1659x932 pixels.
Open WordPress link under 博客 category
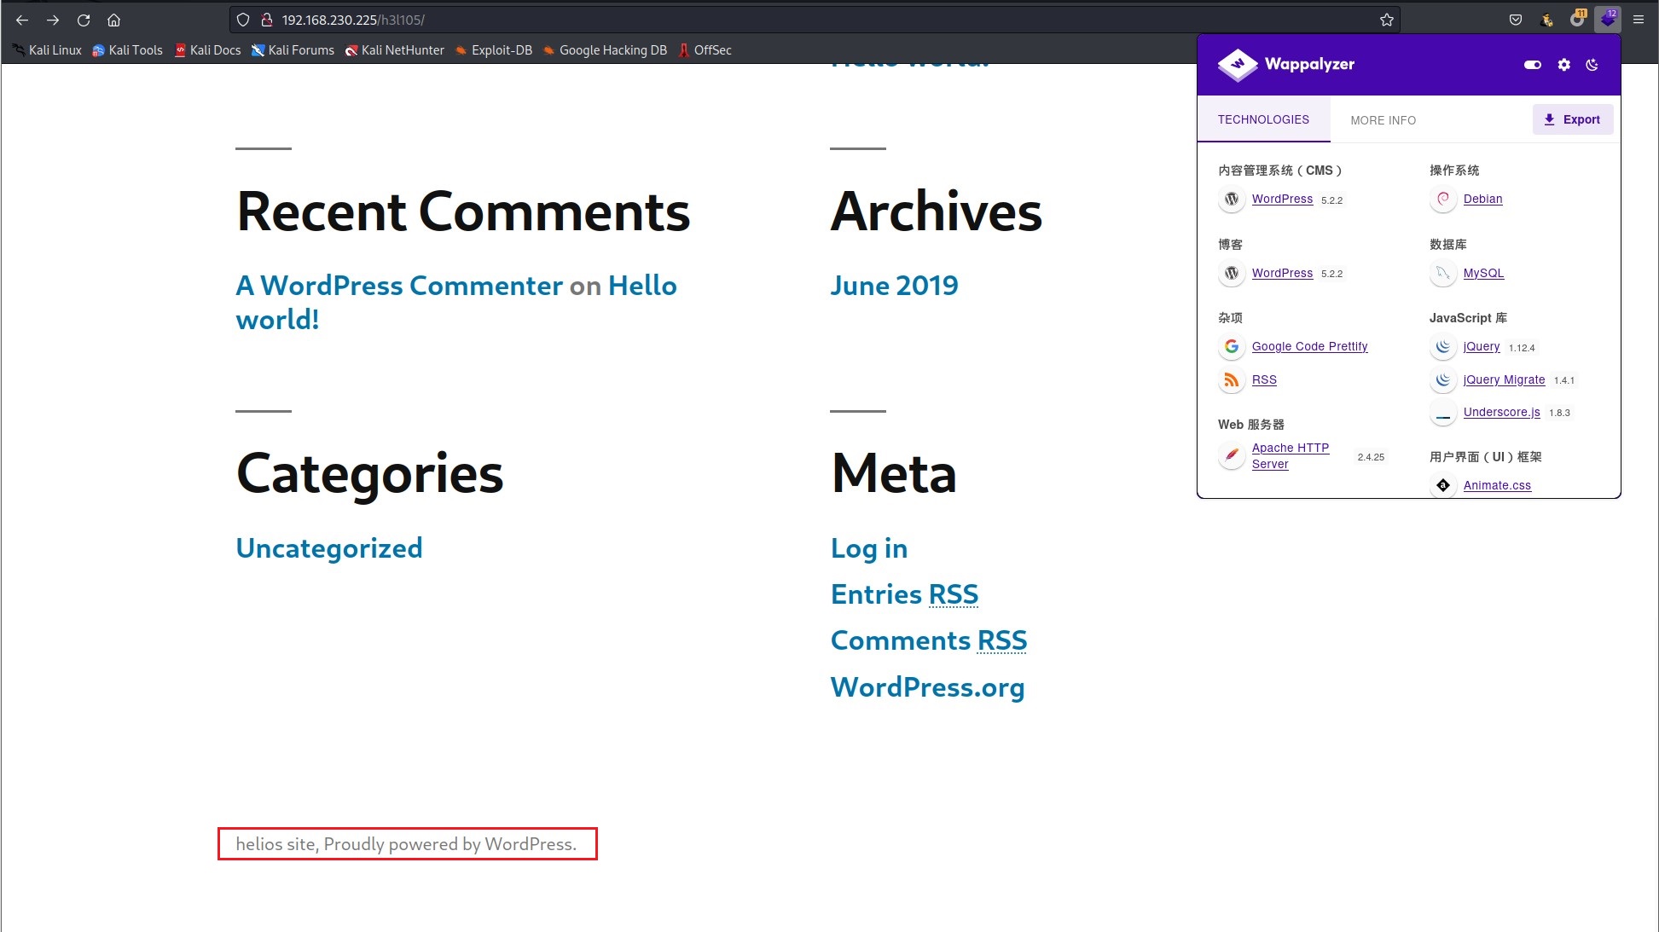coord(1282,273)
